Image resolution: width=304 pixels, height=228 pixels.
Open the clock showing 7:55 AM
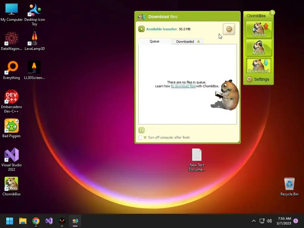(x=284, y=221)
